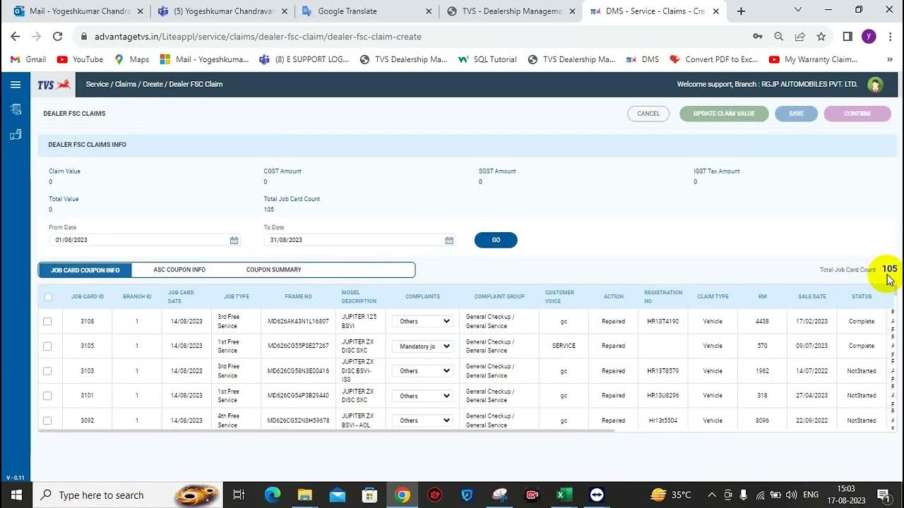Viewport: 904px width, 508px height.
Task: Click the To Date field
Action: tap(360, 241)
